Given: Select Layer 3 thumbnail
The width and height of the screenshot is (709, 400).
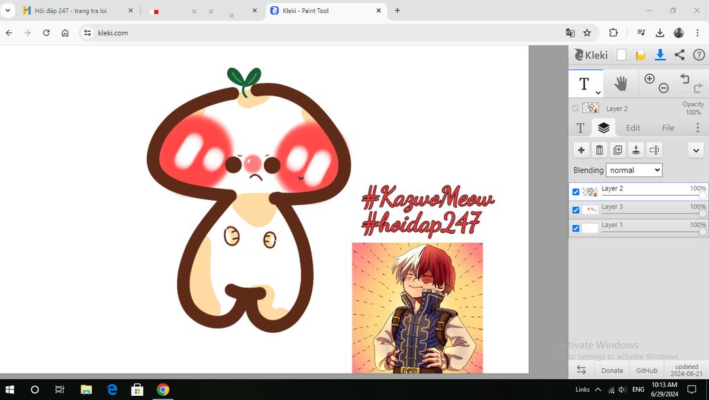Looking at the screenshot, I should click(590, 210).
